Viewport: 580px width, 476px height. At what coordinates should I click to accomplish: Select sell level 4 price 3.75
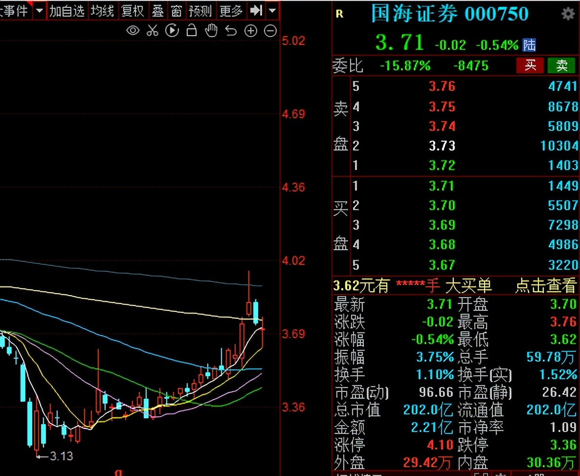tap(442, 107)
